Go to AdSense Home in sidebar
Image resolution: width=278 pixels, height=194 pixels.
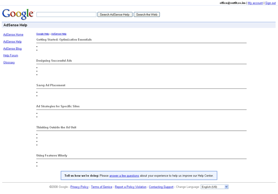click(x=13, y=35)
